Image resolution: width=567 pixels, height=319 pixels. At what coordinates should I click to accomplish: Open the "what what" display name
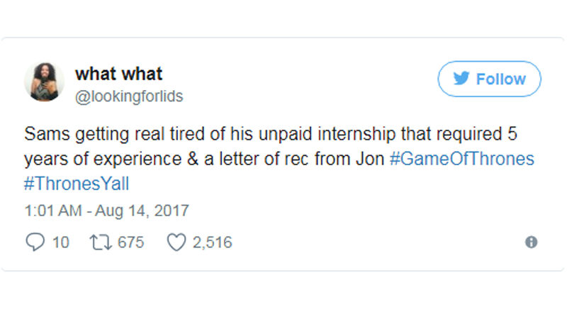point(118,74)
